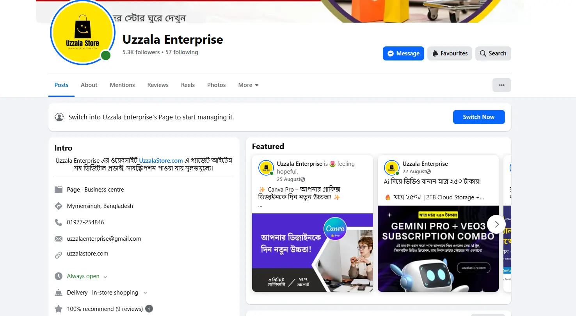Open the three-dots page options button
Image resolution: width=576 pixels, height=316 pixels.
[501, 85]
